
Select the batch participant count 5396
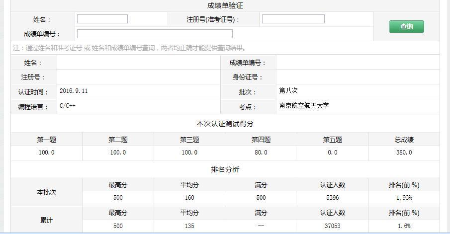332,198
